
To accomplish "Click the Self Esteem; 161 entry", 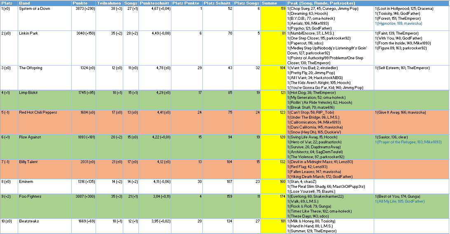I will click(402, 68).
